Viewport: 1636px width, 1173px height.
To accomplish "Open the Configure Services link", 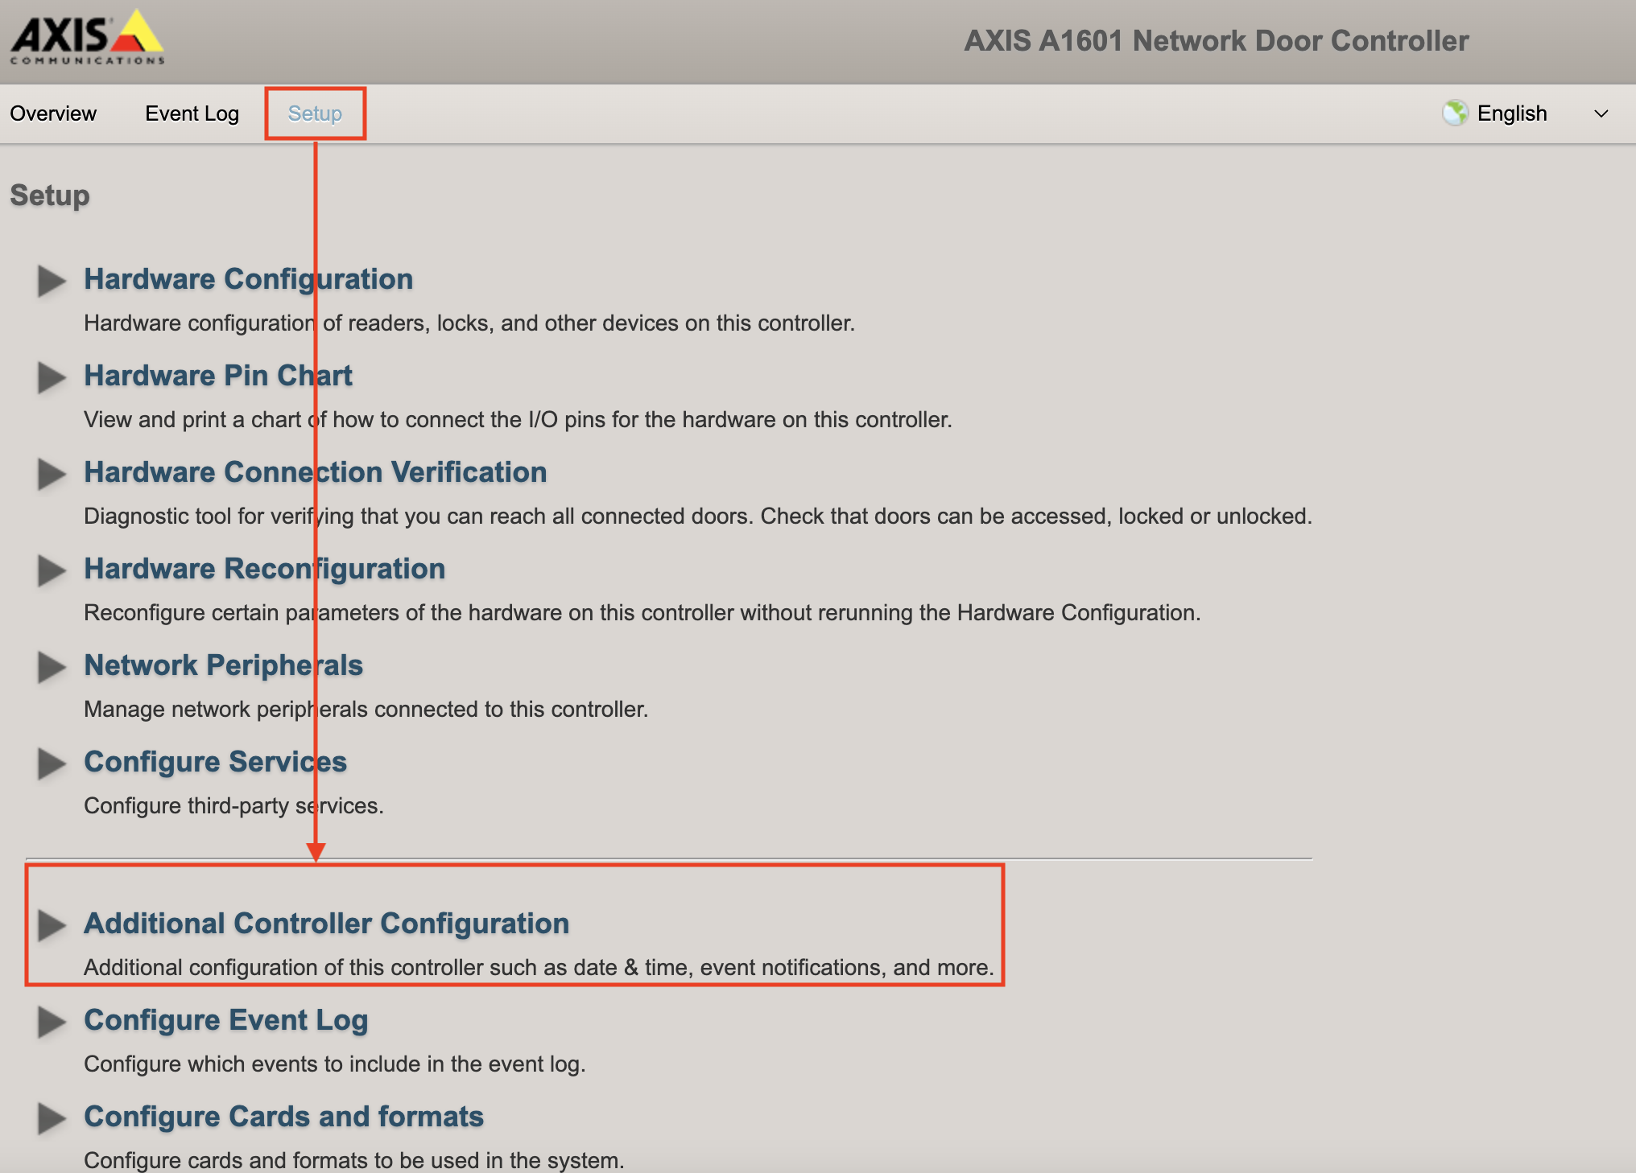I will pos(215,762).
